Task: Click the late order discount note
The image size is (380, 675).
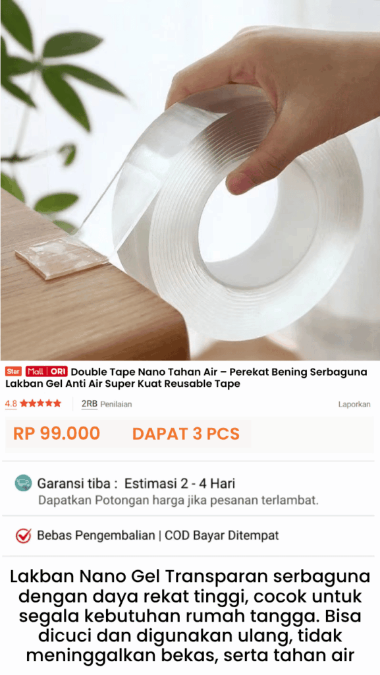Action: click(178, 500)
